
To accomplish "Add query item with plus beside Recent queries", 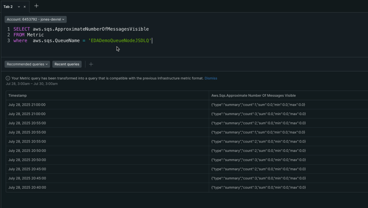I will tap(91, 64).
